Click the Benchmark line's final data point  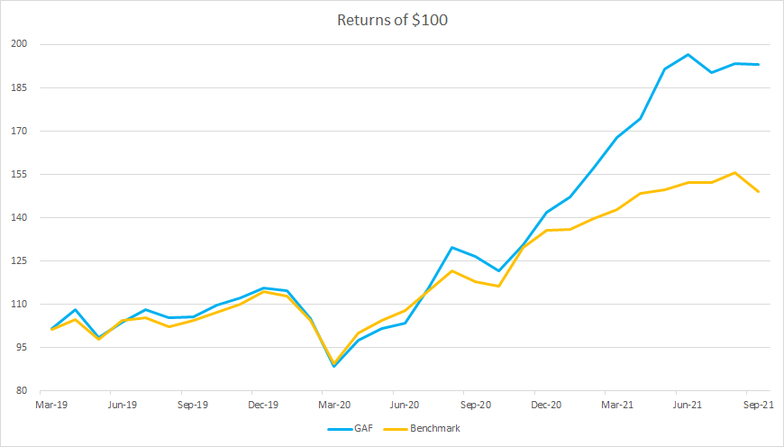[x=758, y=191]
